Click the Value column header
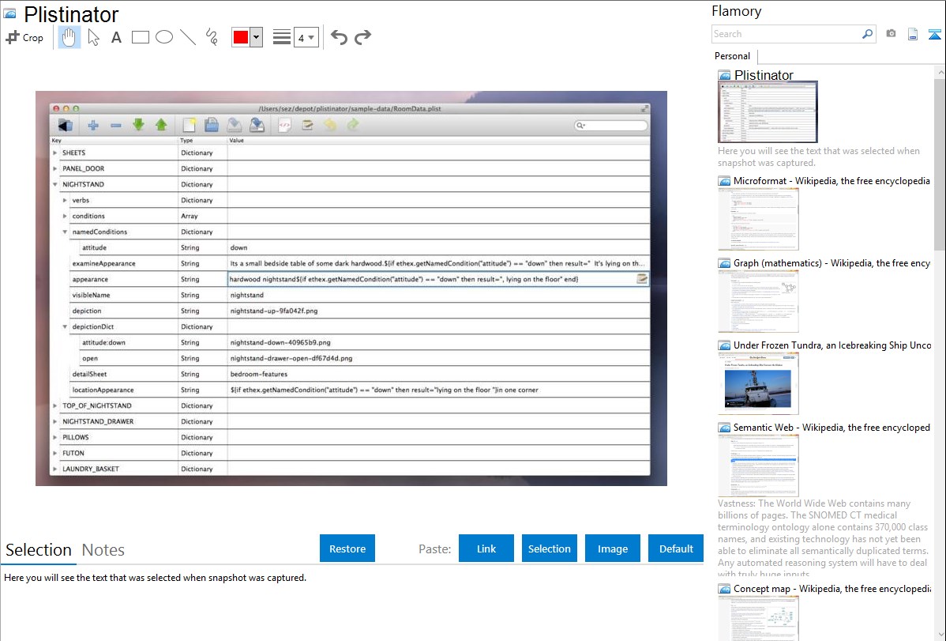 (x=237, y=140)
